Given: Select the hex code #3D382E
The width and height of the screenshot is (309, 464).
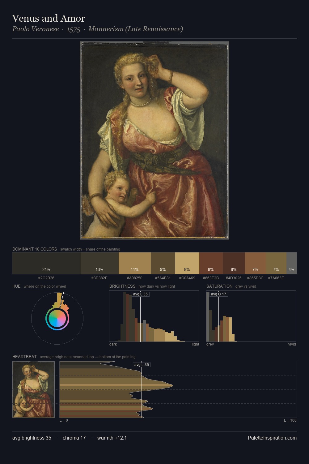Looking at the screenshot, I should [99, 278].
